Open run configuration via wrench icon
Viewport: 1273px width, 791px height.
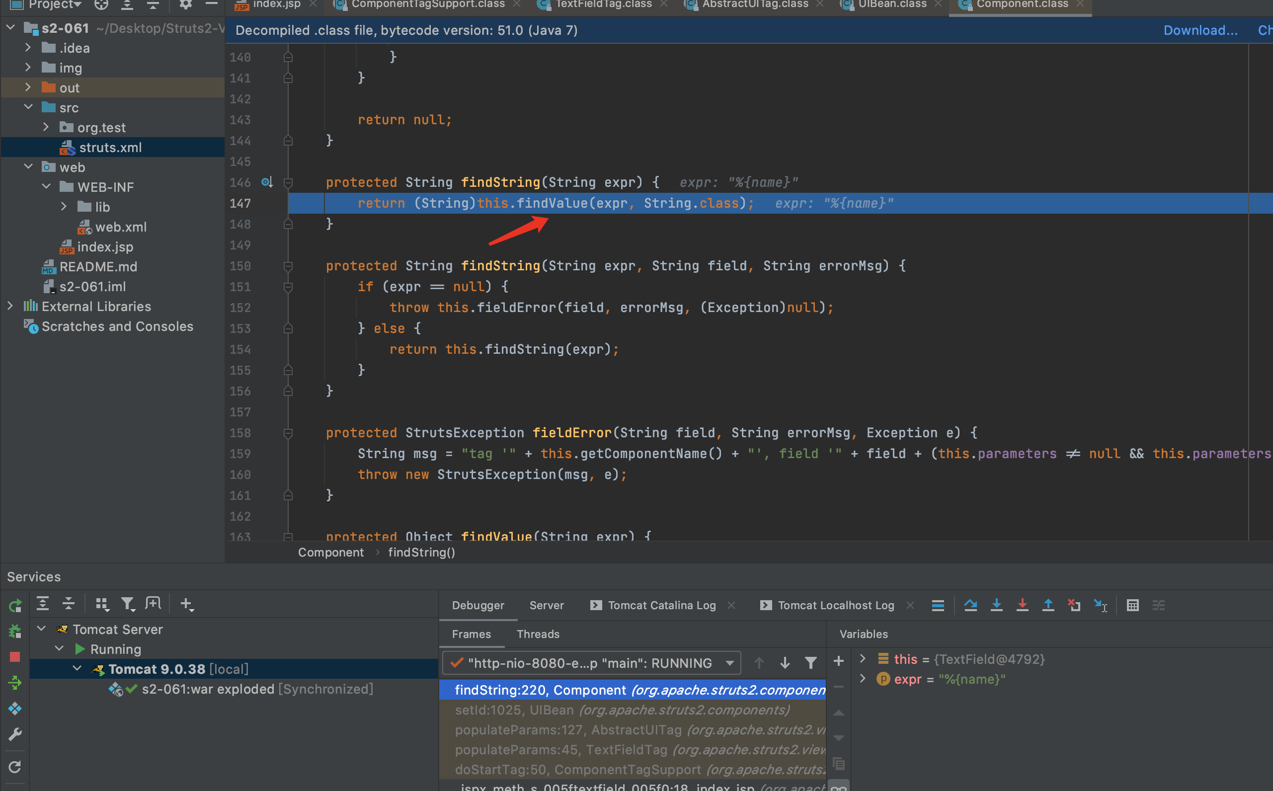point(14,734)
